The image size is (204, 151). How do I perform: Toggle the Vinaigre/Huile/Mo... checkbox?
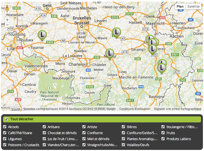(84, 145)
